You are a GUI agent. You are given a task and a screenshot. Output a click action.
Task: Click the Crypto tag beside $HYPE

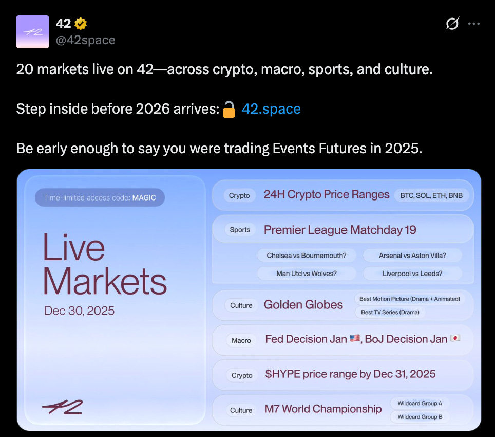tap(242, 375)
